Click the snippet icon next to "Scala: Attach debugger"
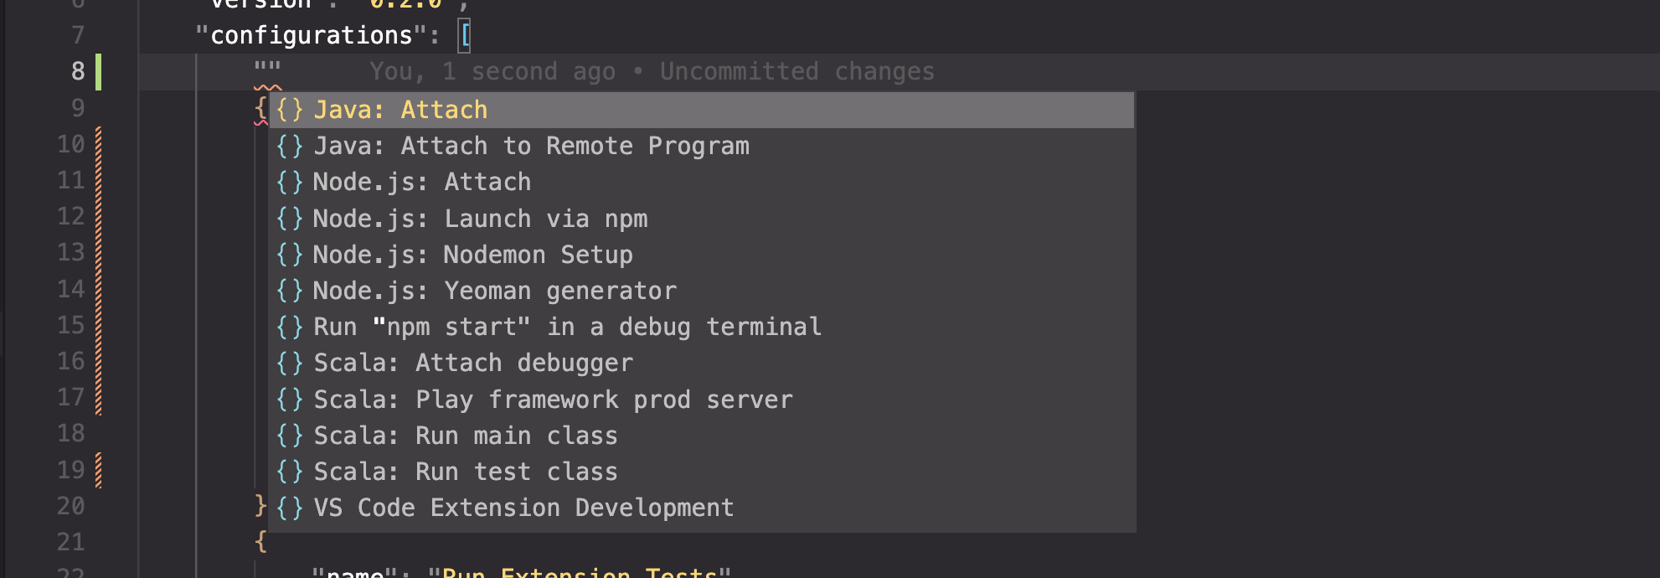Screen dimensions: 1660x578 click(291, 363)
